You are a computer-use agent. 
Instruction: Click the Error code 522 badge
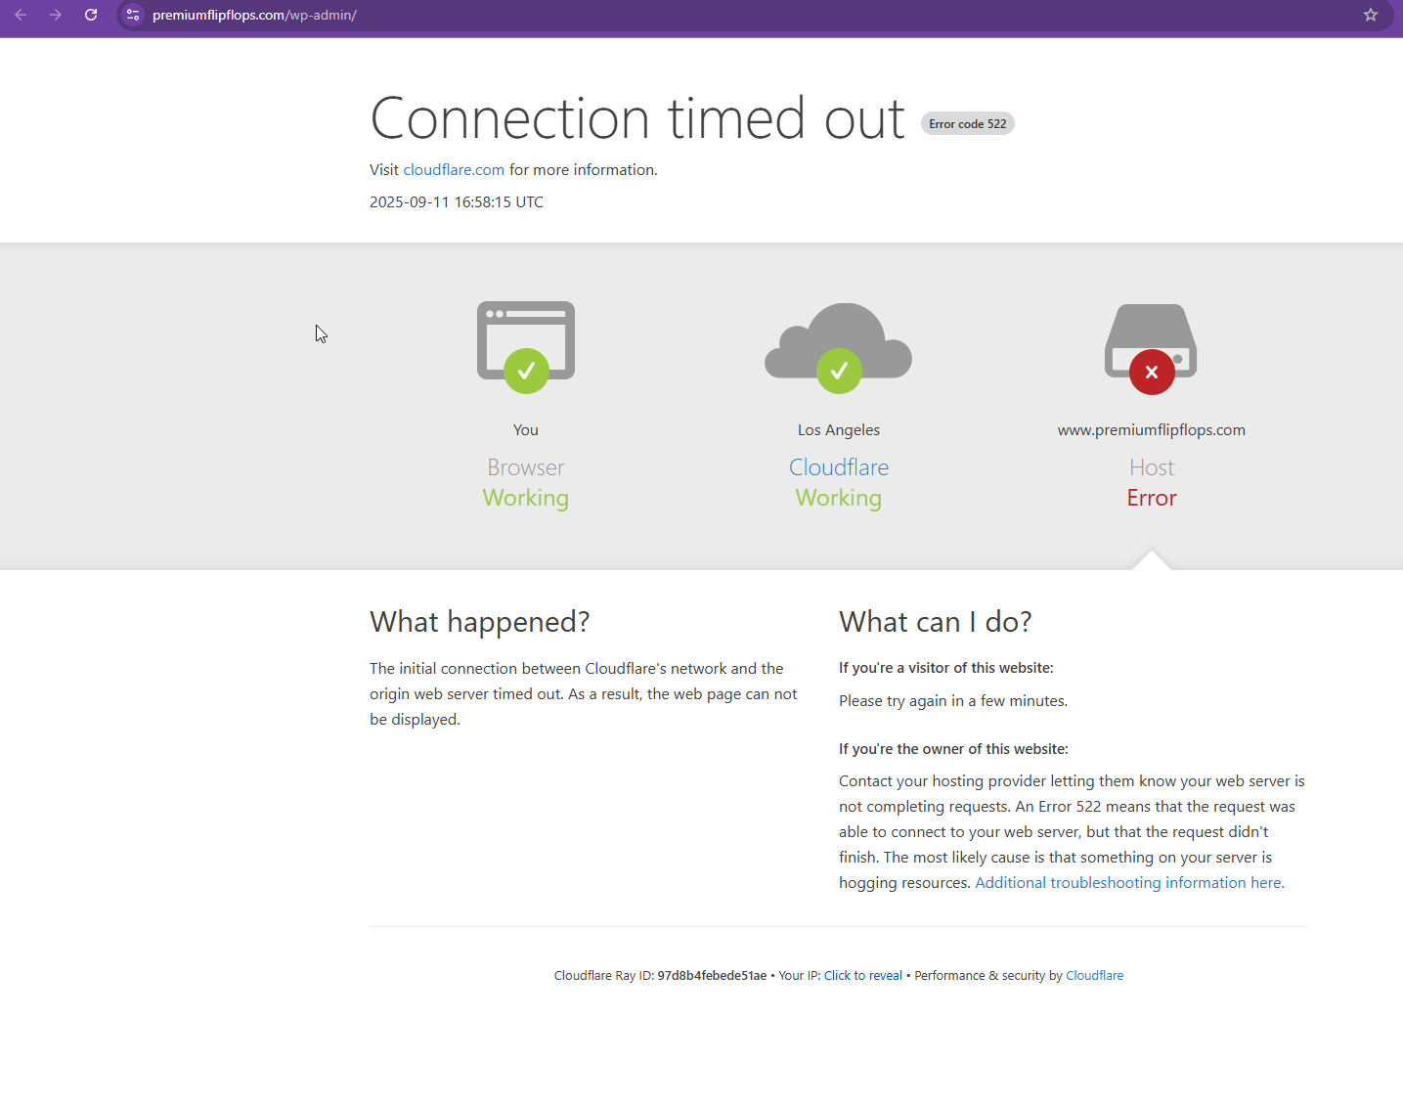(967, 124)
